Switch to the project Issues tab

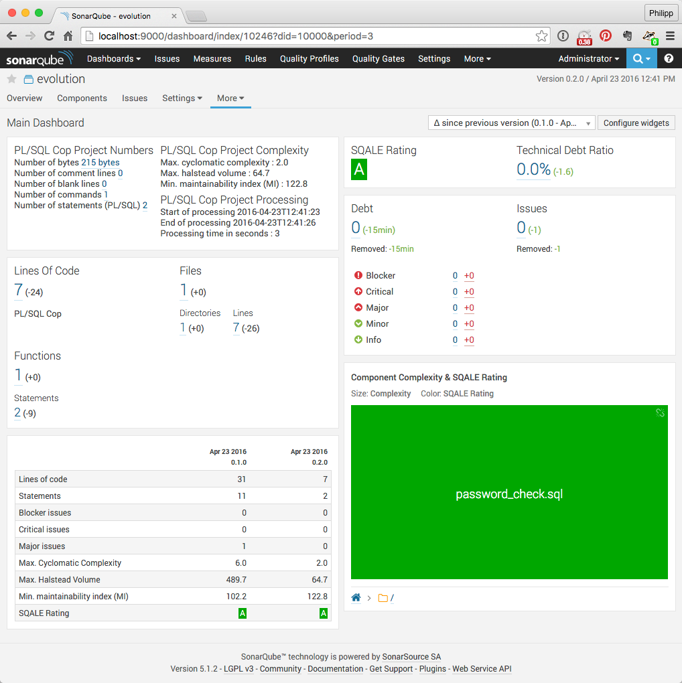point(135,98)
